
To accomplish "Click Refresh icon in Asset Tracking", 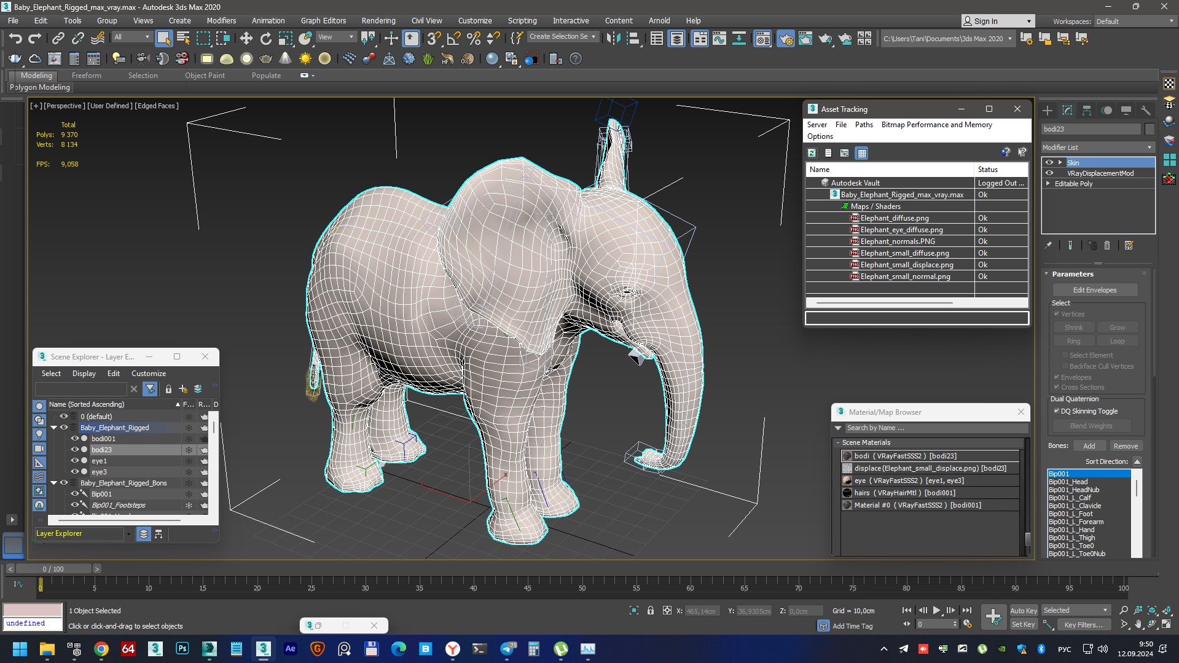I will [x=812, y=153].
